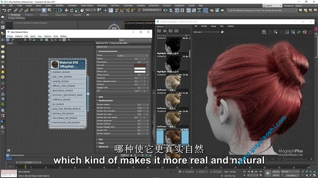
Task: Save image icon in V-Ray Frame Buffer
Action: pos(264,32)
